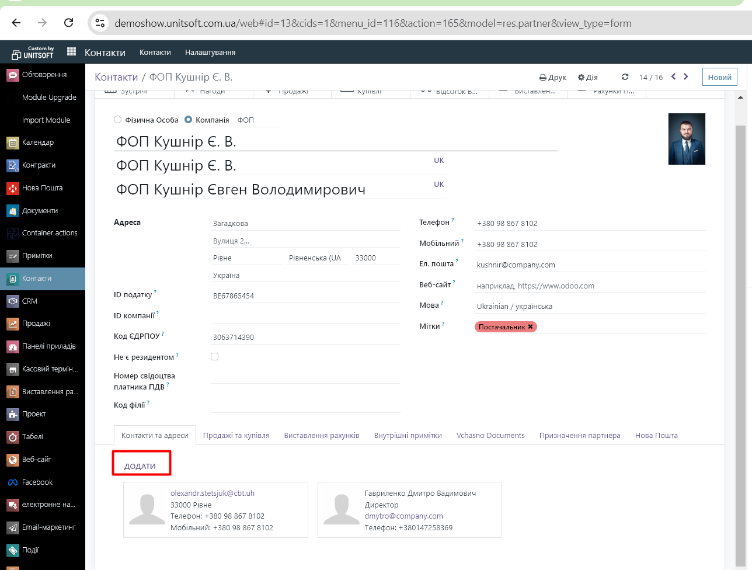Open Мова language dropdown field

pyautogui.click(x=590, y=306)
